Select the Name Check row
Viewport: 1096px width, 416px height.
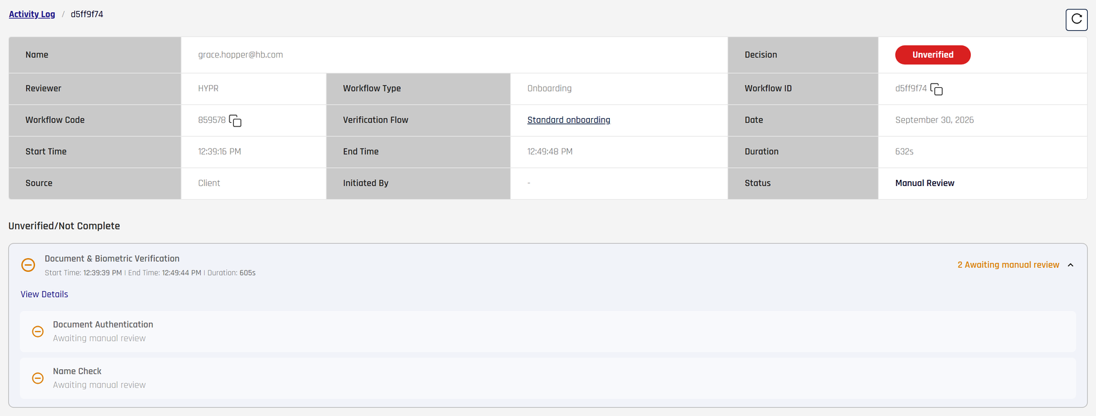pyautogui.click(x=548, y=378)
